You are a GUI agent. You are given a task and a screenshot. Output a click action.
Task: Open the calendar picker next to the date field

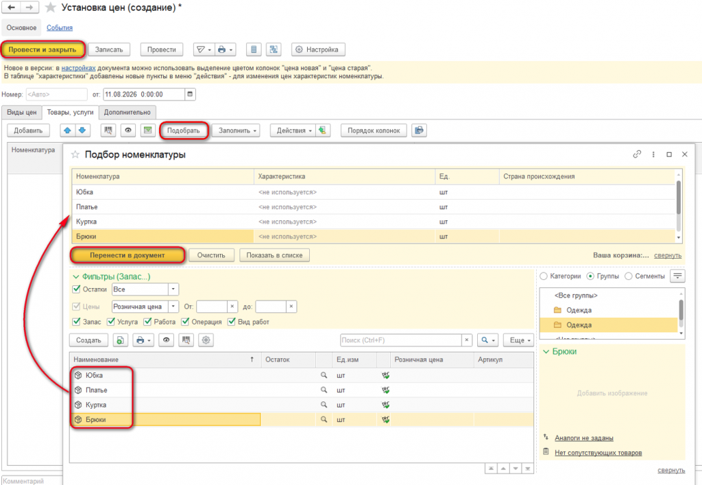pyautogui.click(x=191, y=94)
